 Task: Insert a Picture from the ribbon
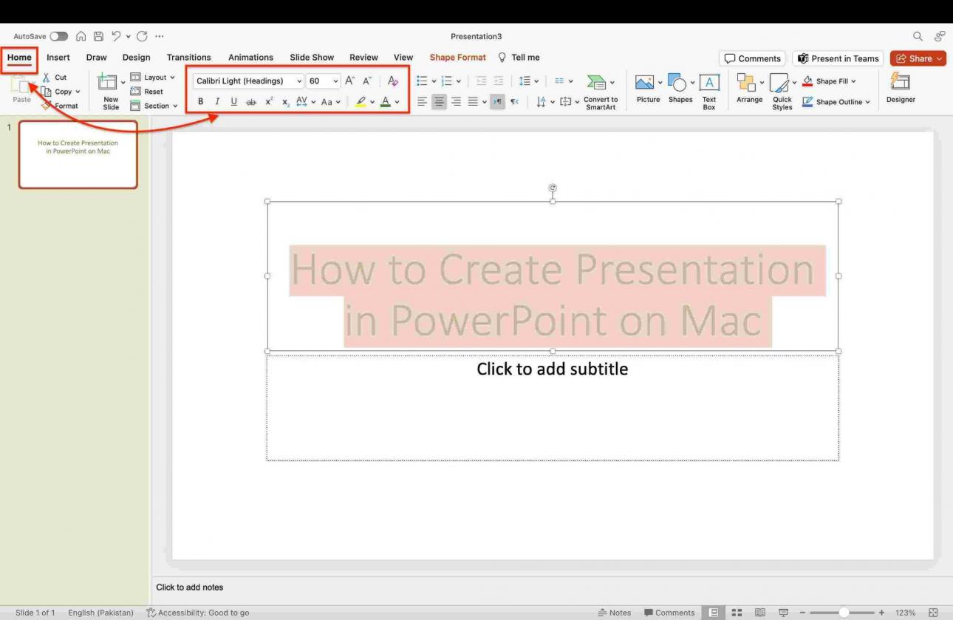(646, 89)
